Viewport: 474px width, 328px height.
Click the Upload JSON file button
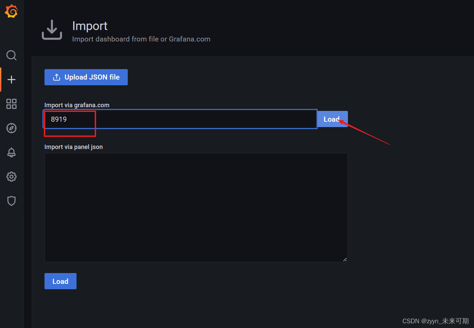point(86,77)
